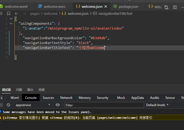The height and width of the screenshot is (130, 184).
Task: Click the navigationBarTitleText breadcrumb
Action: click(x=115, y=13)
